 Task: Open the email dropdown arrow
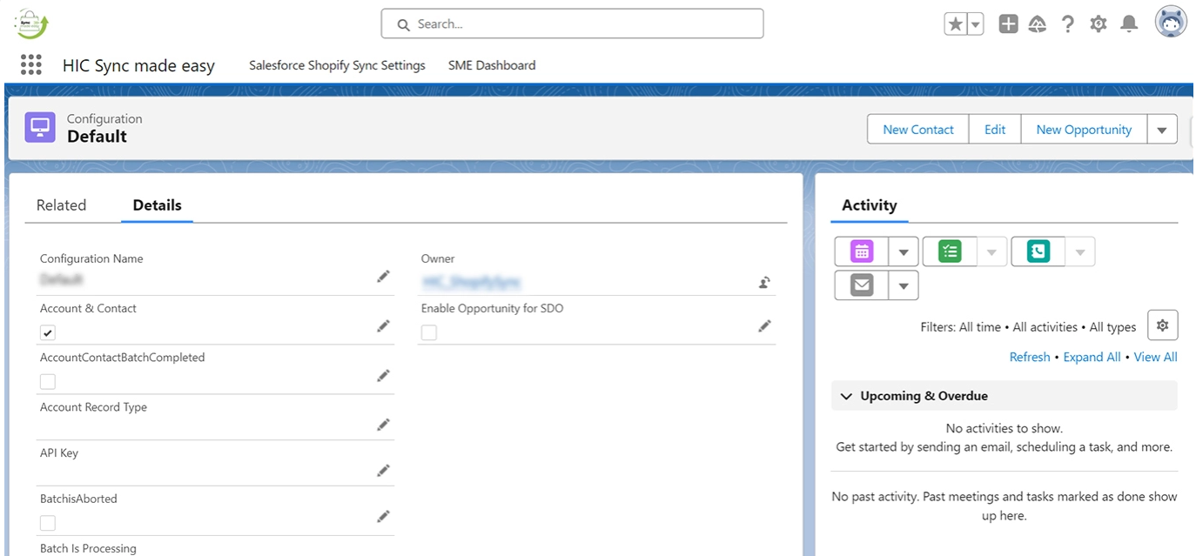coord(904,285)
